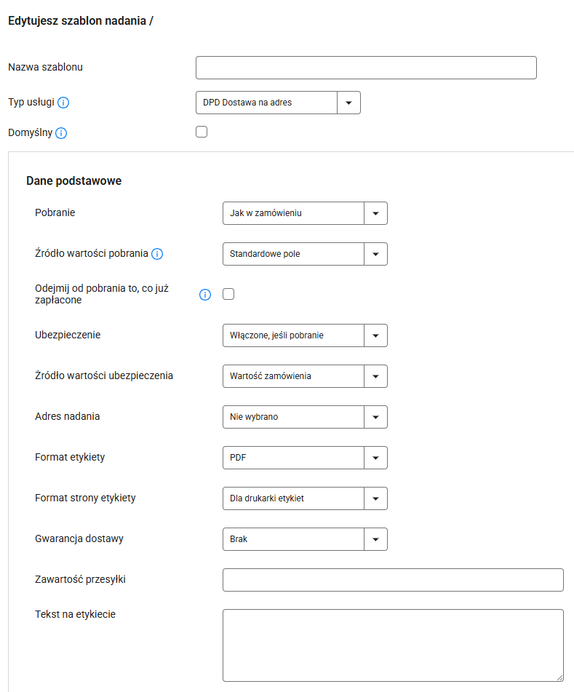This screenshot has width=574, height=692.
Task: Click the Dane podstawowe section heading
Action: [x=73, y=180]
